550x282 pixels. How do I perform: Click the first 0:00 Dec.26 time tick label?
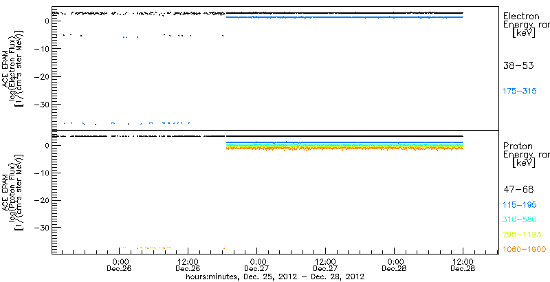point(120,265)
